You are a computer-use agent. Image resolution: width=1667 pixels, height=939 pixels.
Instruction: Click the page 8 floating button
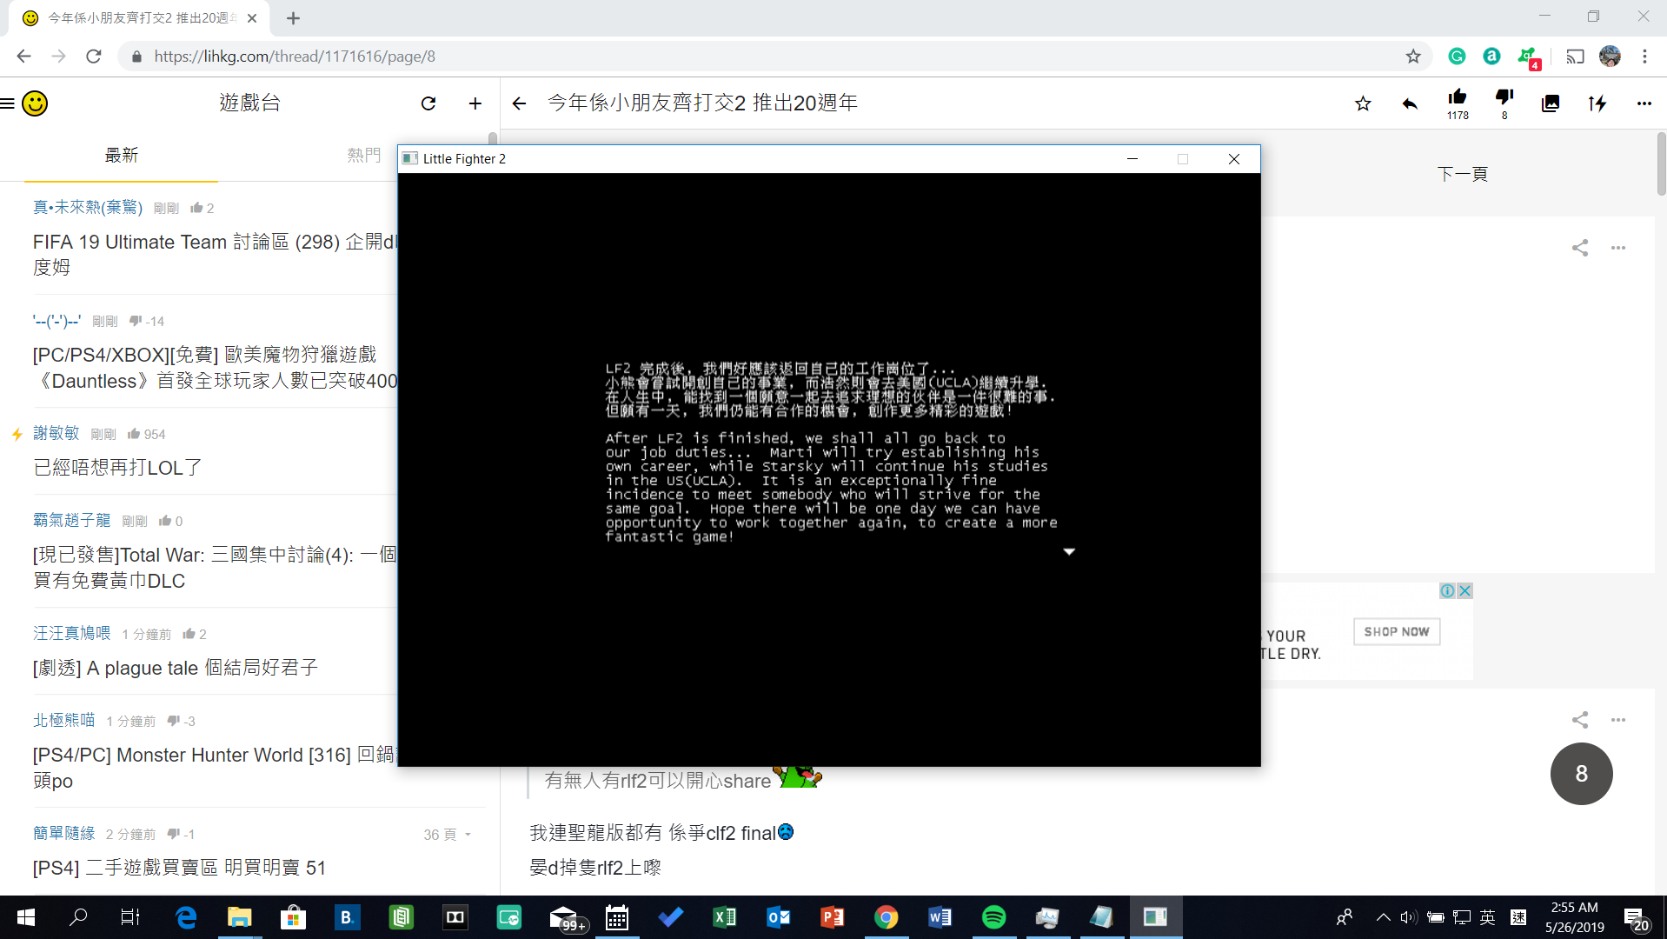1581,774
